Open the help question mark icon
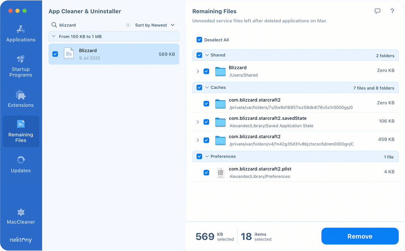 pyautogui.click(x=392, y=11)
